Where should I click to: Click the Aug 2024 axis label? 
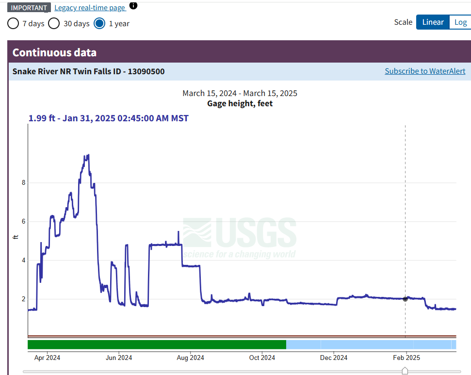[190, 358]
